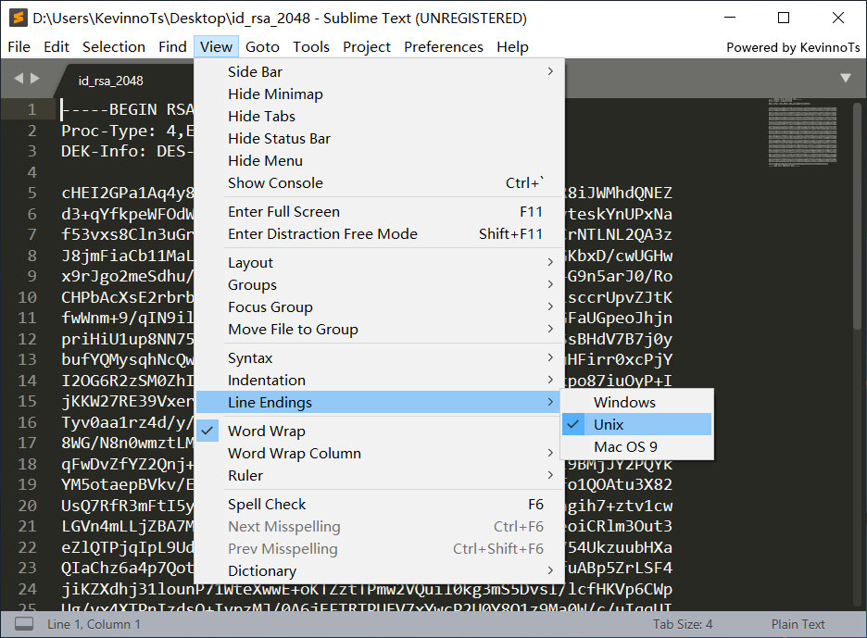
Task: Click the side bar toggle icon in status bar
Action: (24, 624)
